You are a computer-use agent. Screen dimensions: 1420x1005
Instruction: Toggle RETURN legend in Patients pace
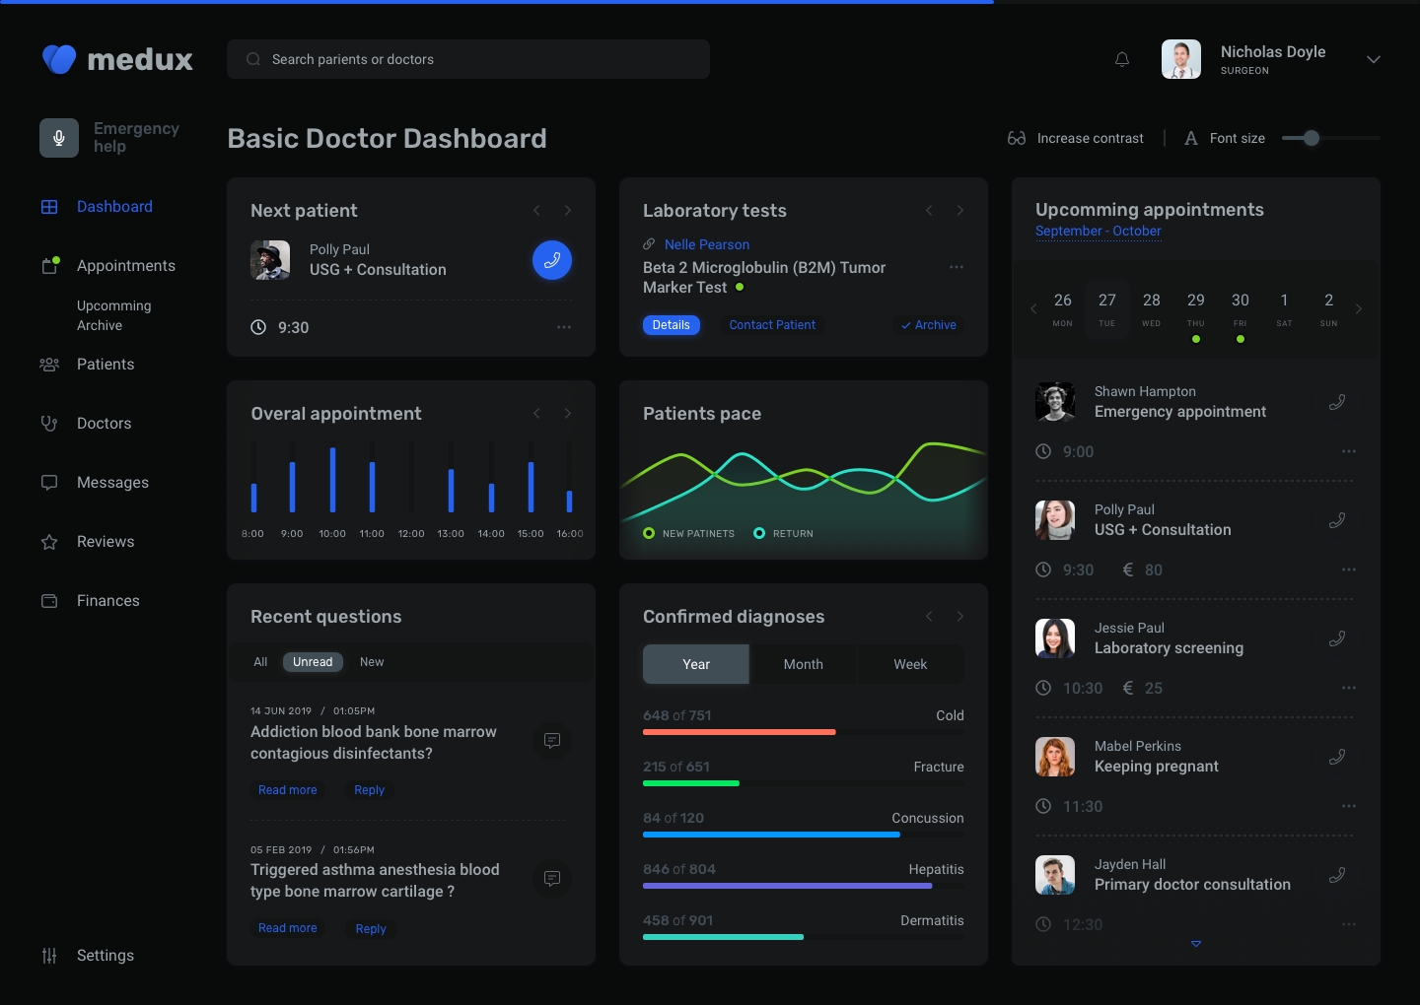point(784,533)
